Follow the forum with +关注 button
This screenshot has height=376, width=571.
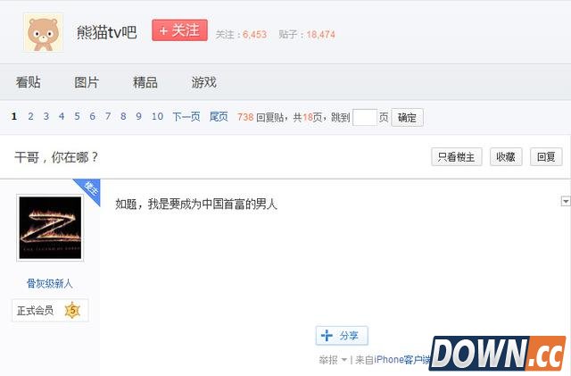(x=180, y=30)
